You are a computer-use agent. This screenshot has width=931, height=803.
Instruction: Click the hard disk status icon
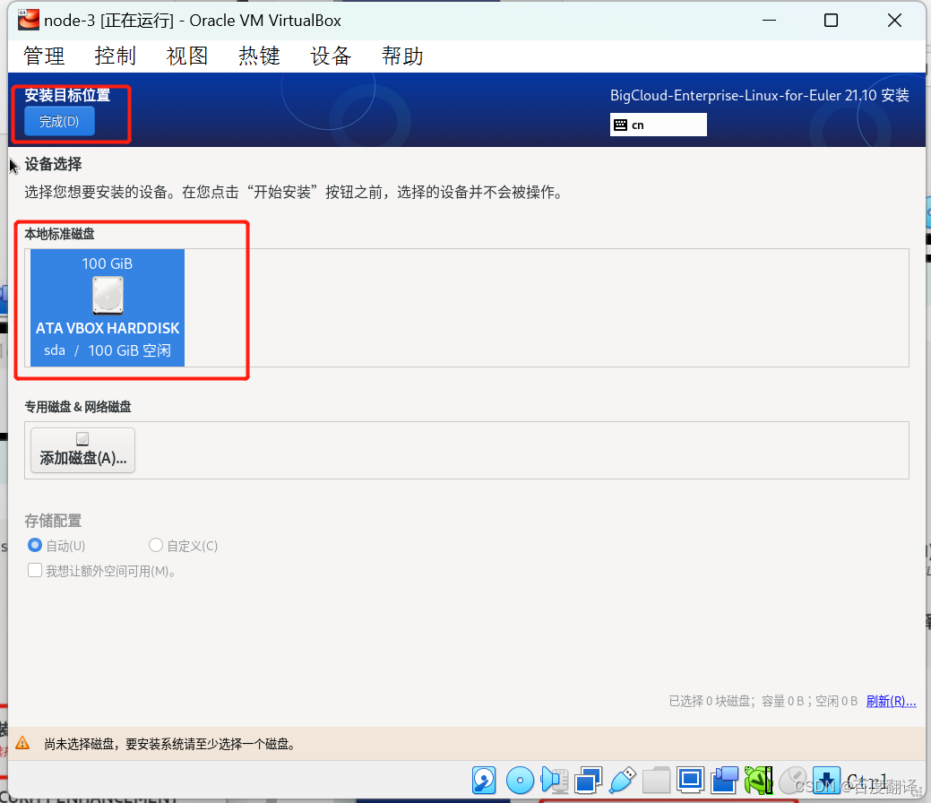tap(484, 781)
